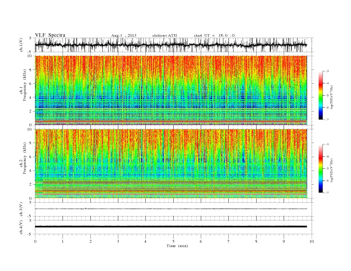Click the '5' upper tick of ch.1(V) axis
The image size is (351, 271).
tap(31, 38)
